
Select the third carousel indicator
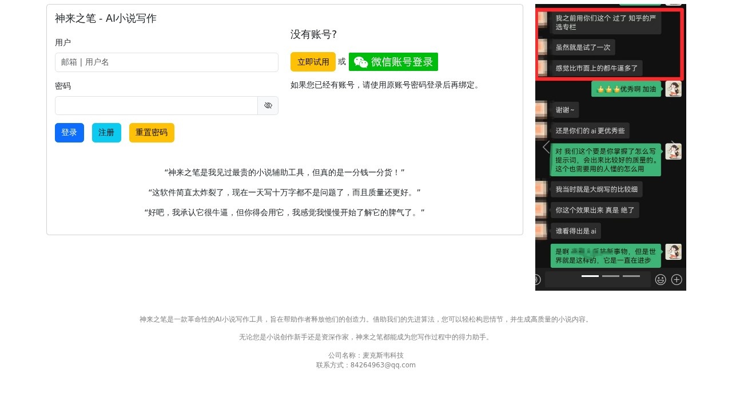pyautogui.click(x=631, y=276)
